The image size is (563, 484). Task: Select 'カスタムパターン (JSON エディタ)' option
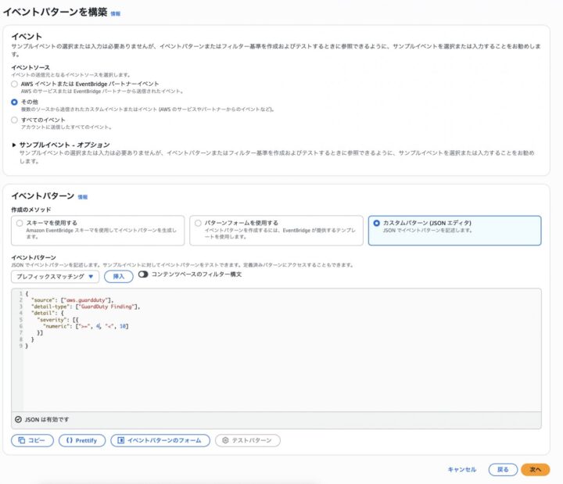[x=377, y=223]
